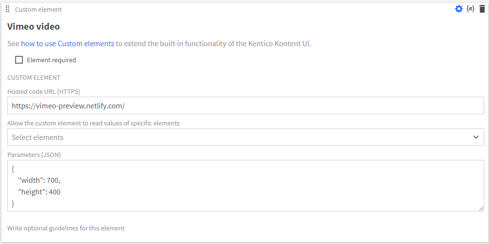Click the Element required label text
The image size is (489, 244).
[52, 60]
